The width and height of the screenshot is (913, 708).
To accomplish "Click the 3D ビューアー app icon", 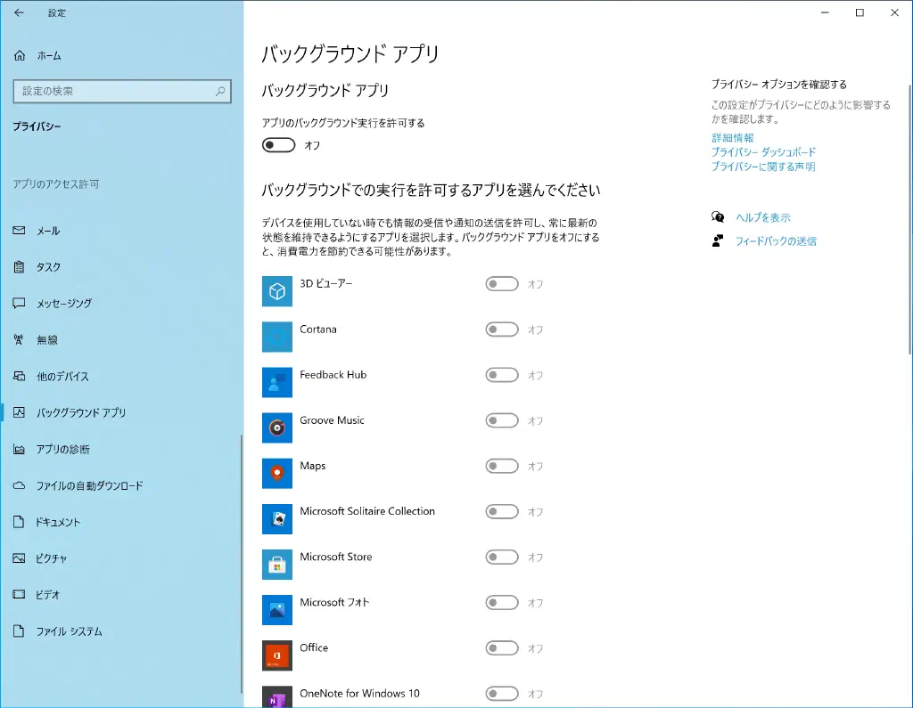I will coord(277,291).
